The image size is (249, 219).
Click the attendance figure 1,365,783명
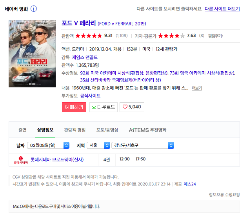[x=87, y=65]
